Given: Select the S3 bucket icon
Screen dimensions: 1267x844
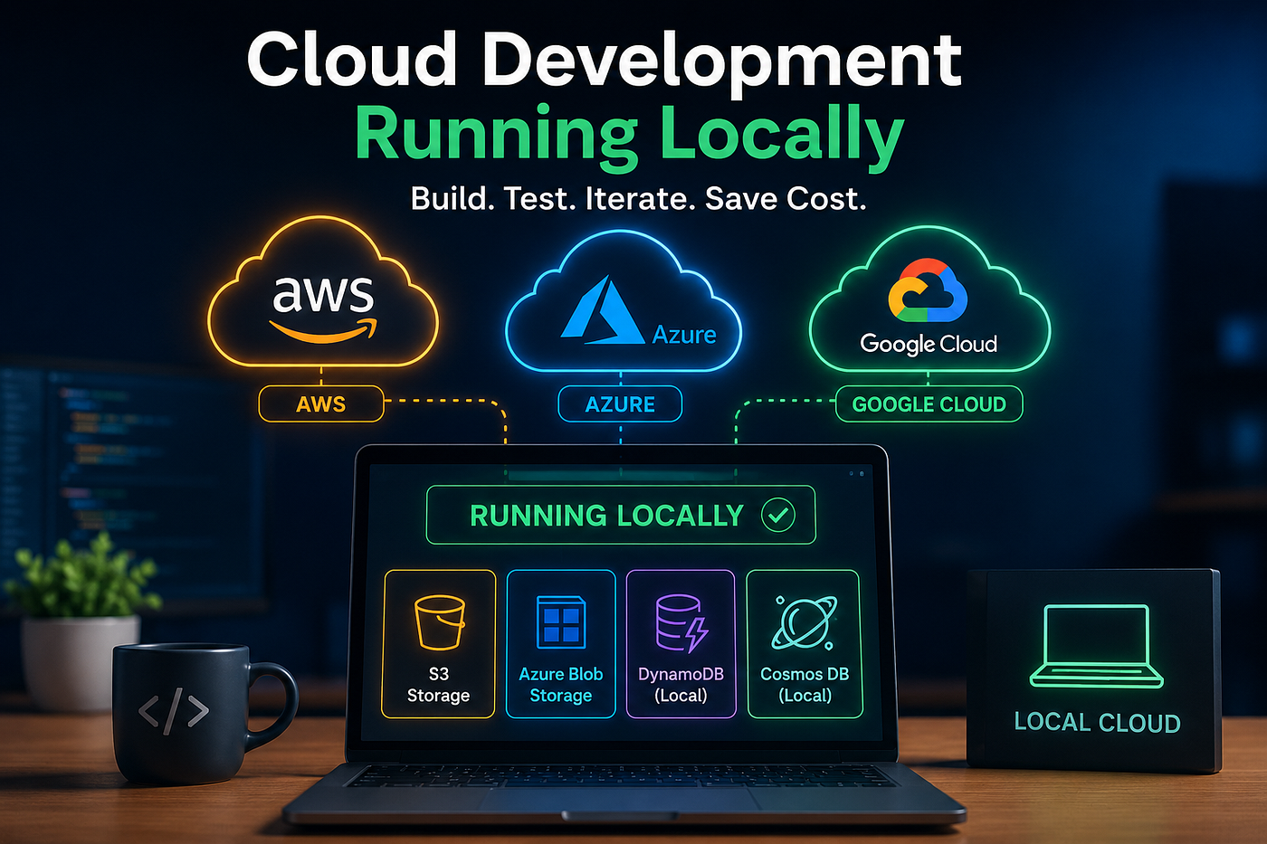Looking at the screenshot, I should tap(440, 621).
